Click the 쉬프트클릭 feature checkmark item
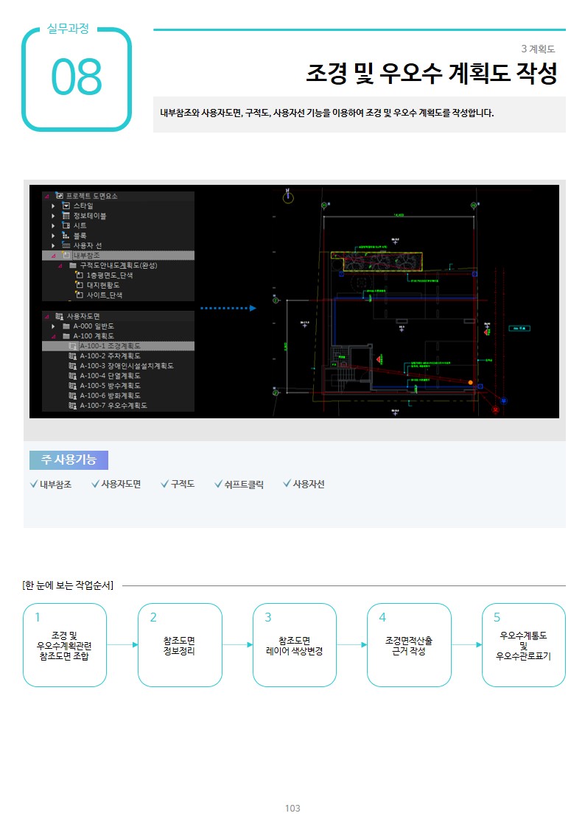 pos(239,484)
